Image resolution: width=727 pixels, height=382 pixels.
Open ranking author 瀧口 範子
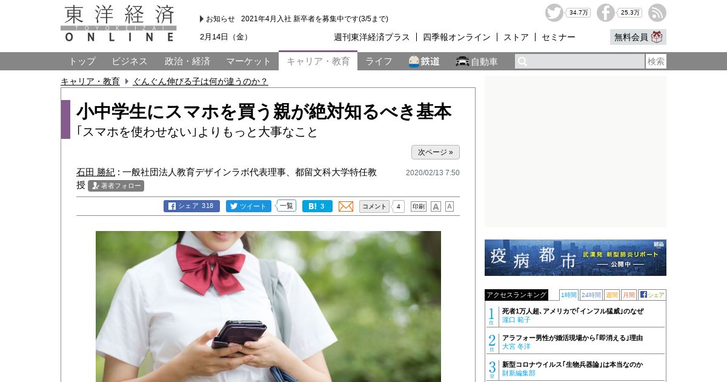[516, 320]
